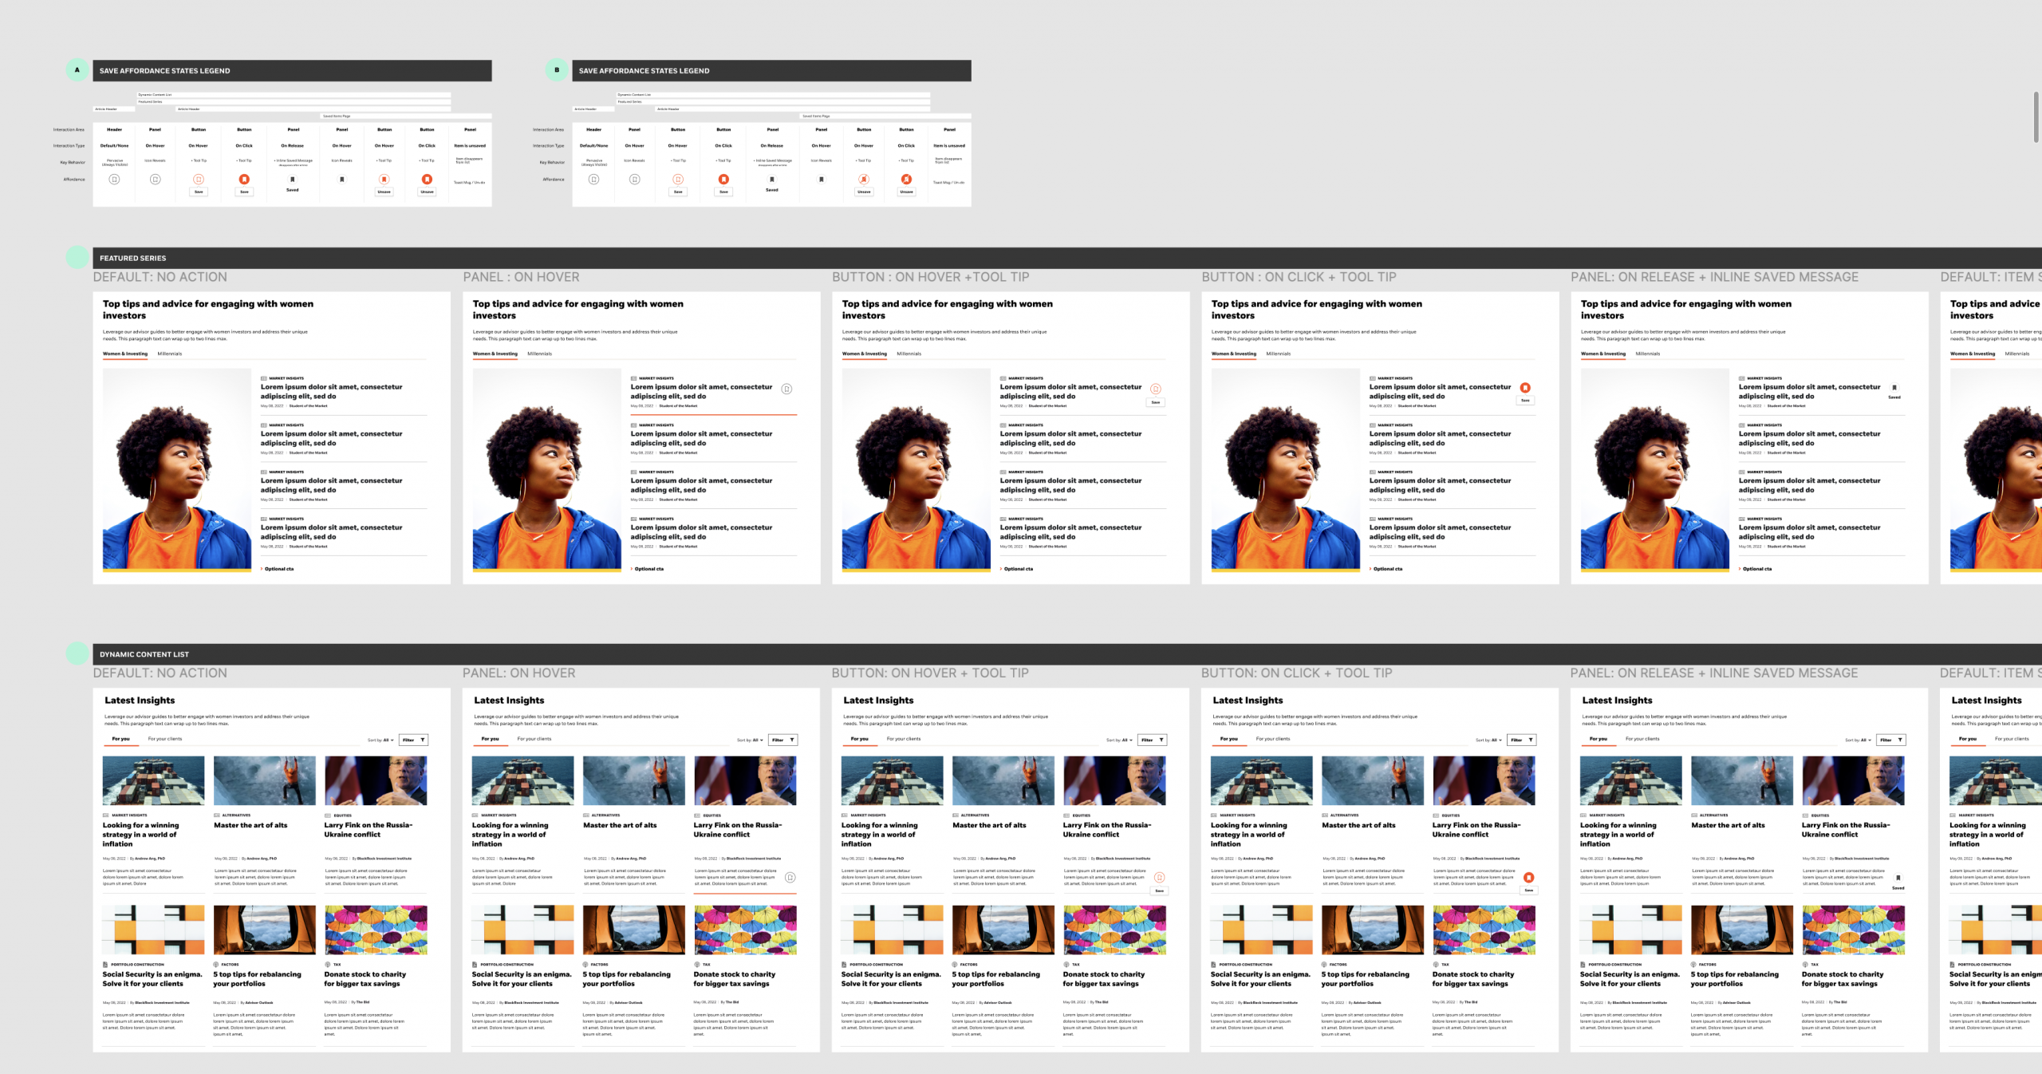This screenshot has height=1074, width=2042.
Task: Click the vertical scrollbar at canvas right edge
Action: click(x=2036, y=116)
